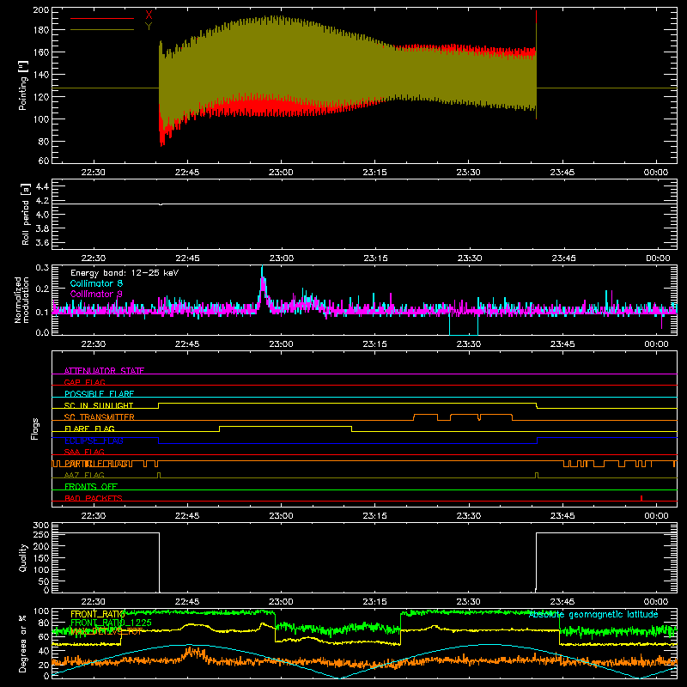687x687 pixels.
Task: Click the yellow FRONT_RATIO legend label
Action: coord(98,614)
